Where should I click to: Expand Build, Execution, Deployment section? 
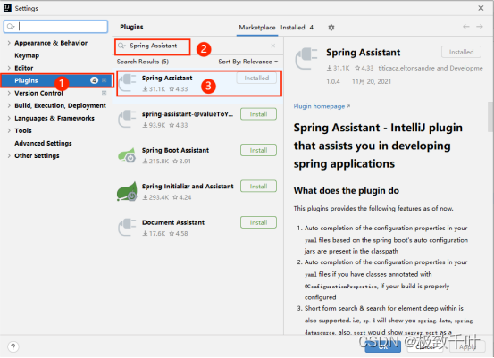[x=9, y=106]
